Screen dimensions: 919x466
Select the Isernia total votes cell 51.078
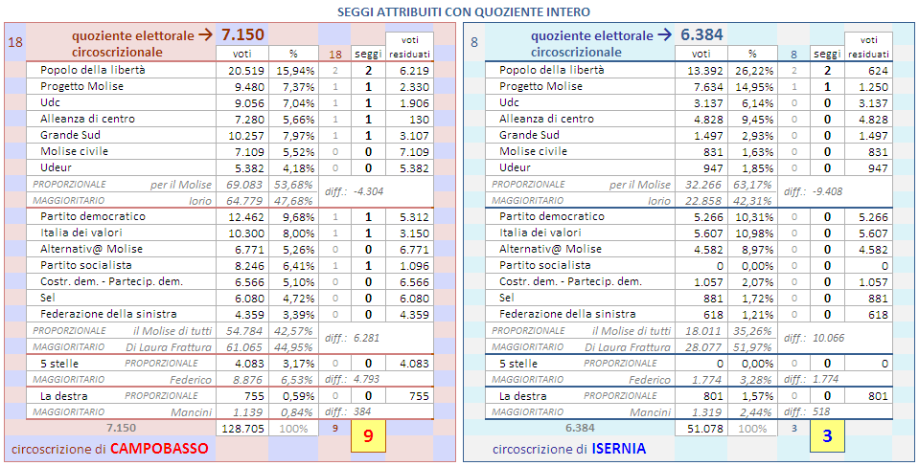[704, 428]
